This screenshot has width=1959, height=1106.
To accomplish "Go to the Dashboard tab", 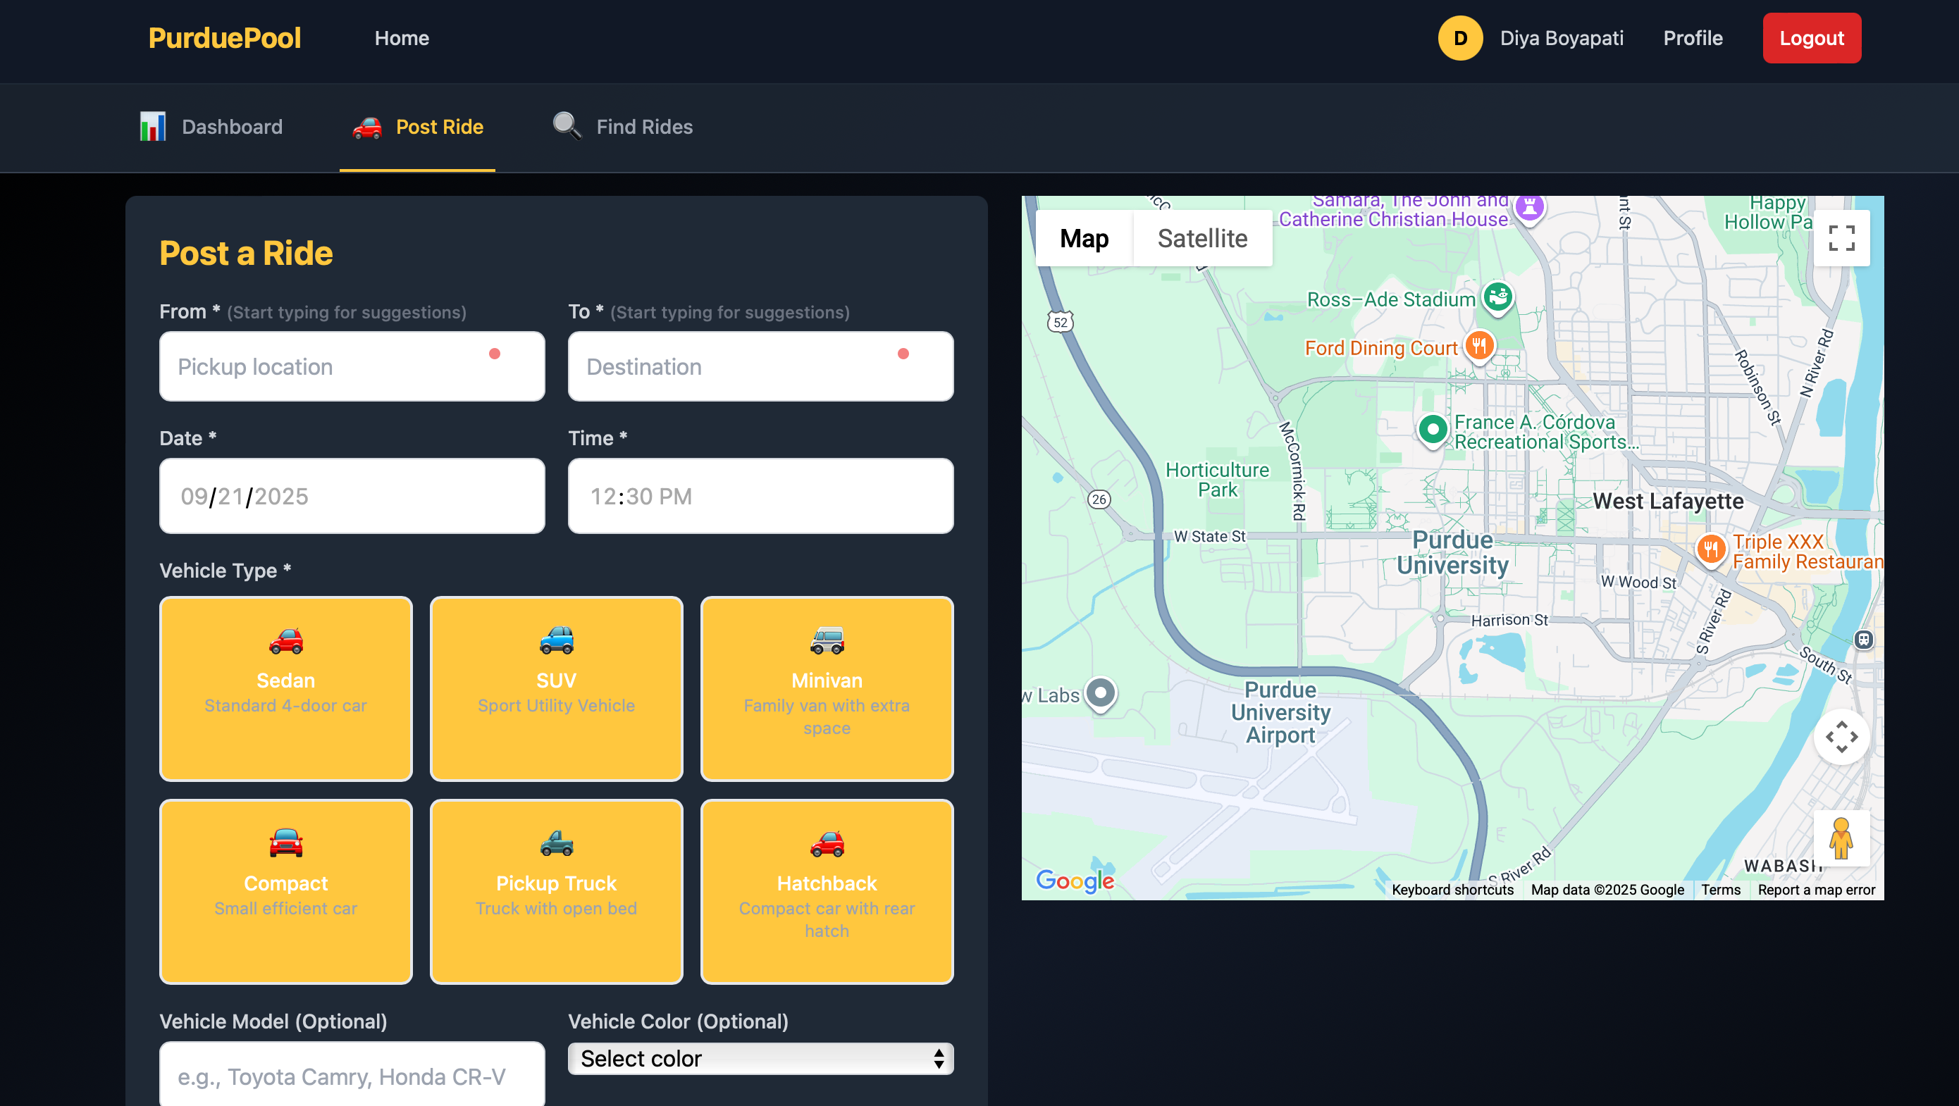I will [x=211, y=127].
